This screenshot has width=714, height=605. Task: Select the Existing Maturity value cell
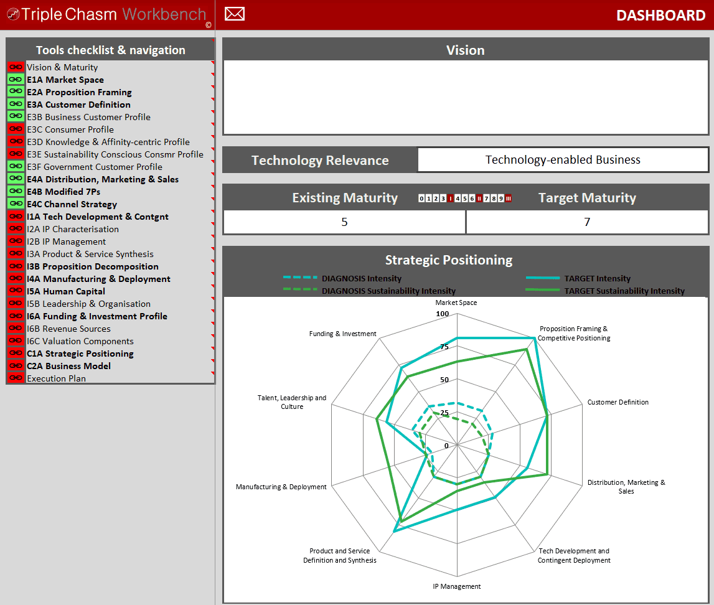[344, 222]
